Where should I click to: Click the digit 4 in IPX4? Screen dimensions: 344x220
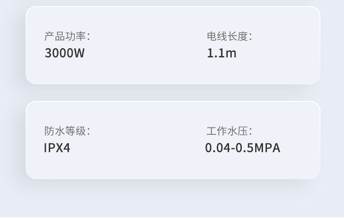(66, 148)
